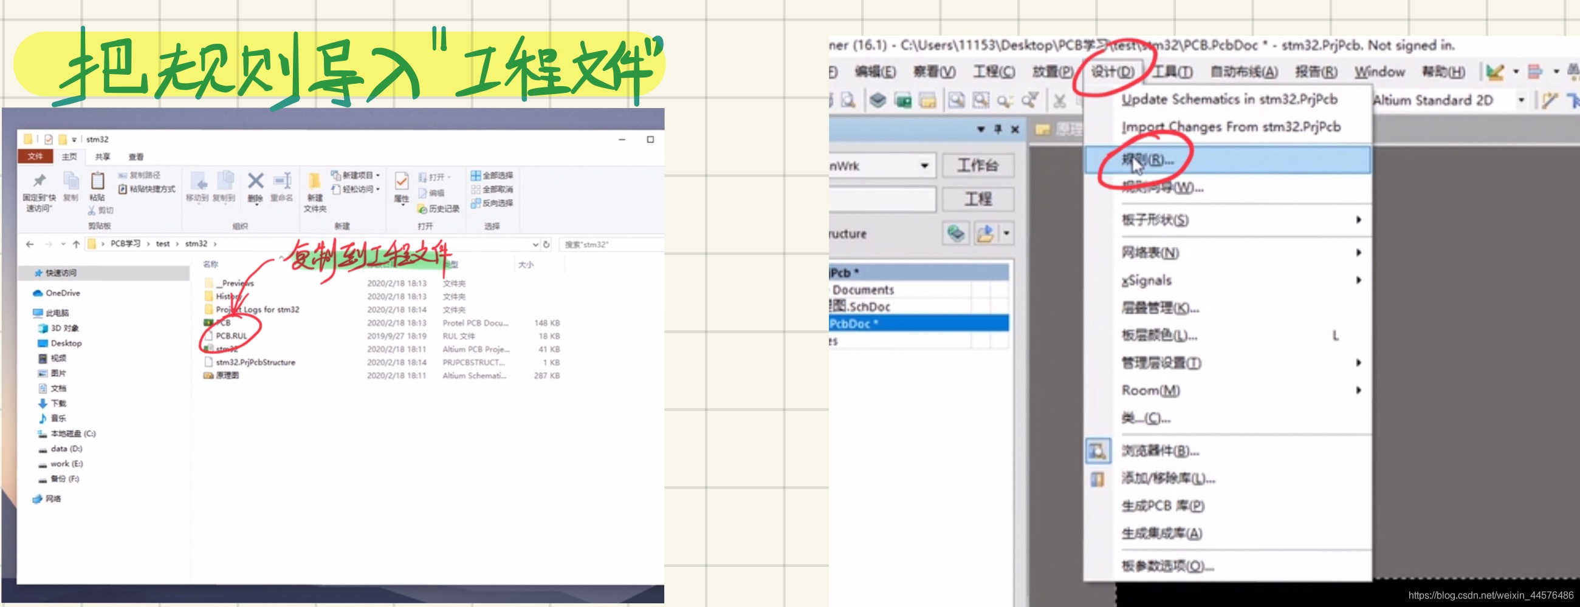Click Paste shortcut (粘贴快捷方式) in ribbon

(x=146, y=189)
